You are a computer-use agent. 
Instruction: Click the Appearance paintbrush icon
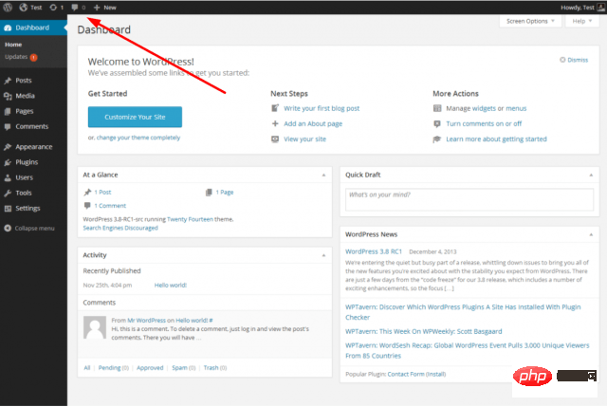coord(8,147)
